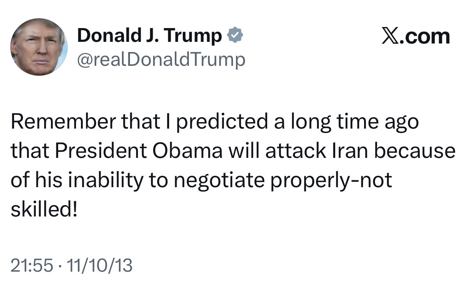Open the profile avatar photo
This screenshot has height=288, width=472.
point(39,47)
